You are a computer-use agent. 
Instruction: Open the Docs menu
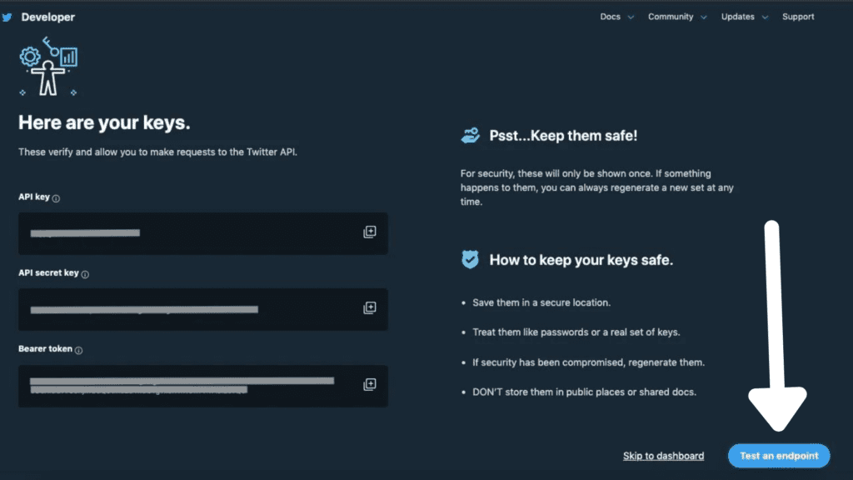pyautogui.click(x=610, y=17)
